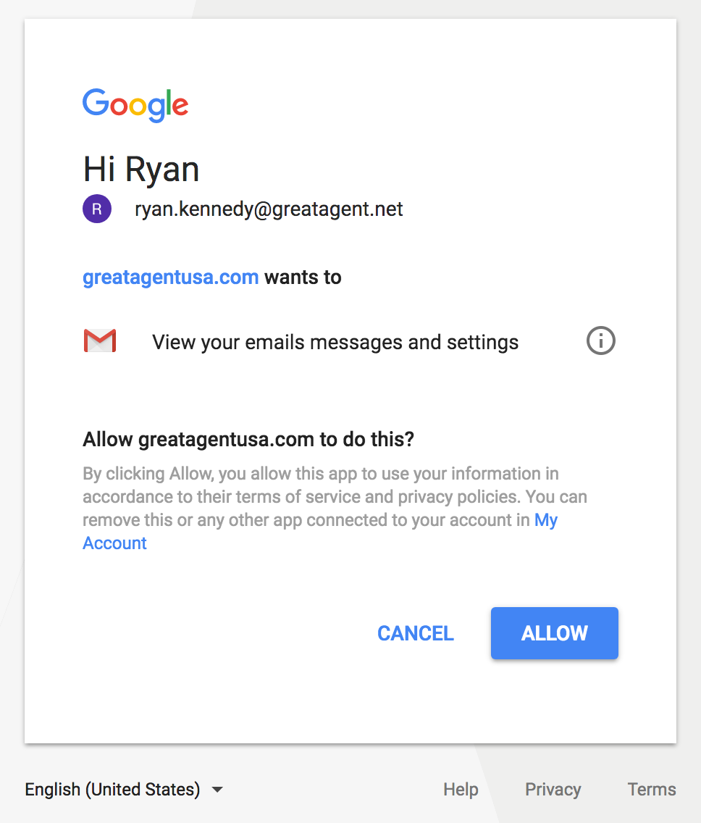Open the blue greatagentusa.com link
Image resolution: width=701 pixels, height=823 pixels.
click(171, 277)
